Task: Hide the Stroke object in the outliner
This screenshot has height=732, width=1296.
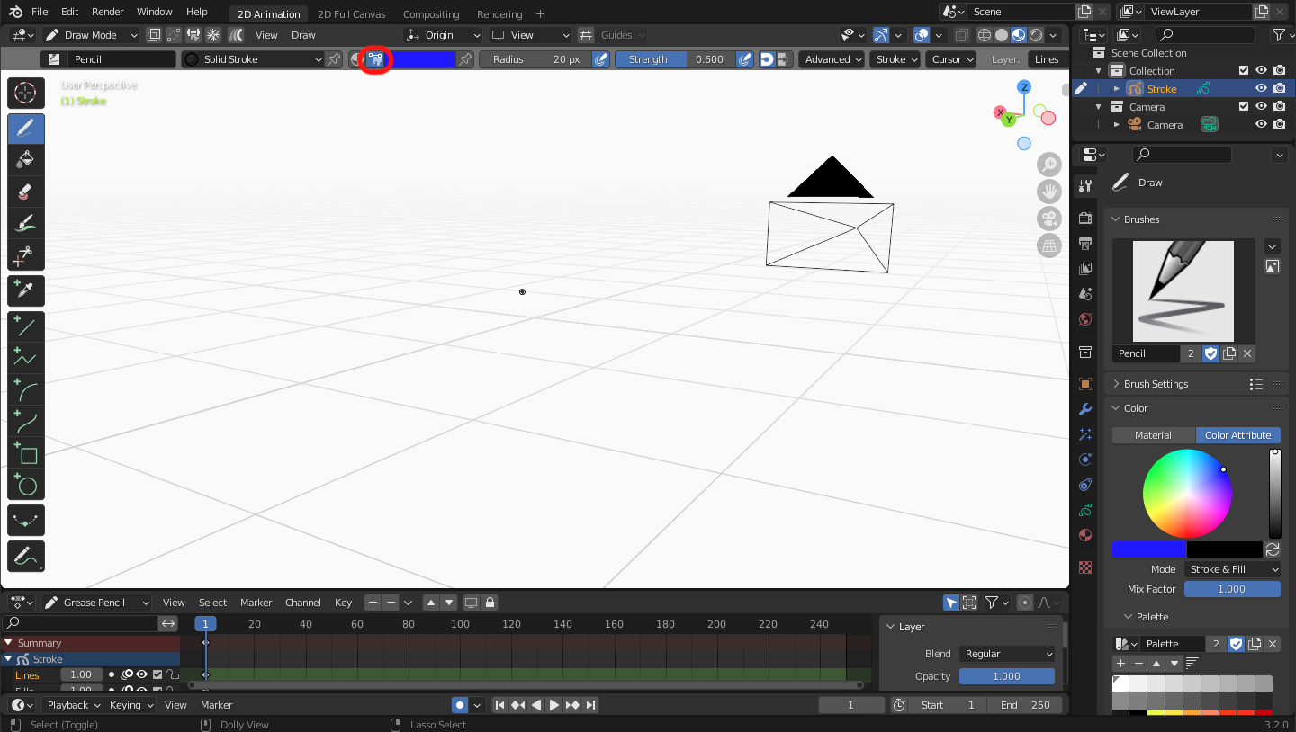Action: pyautogui.click(x=1262, y=88)
